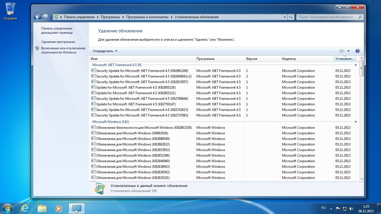The width and height of the screenshot is (381, 214).
Task: Click the list scrollbar down arrow
Action: pyautogui.click(x=362, y=179)
